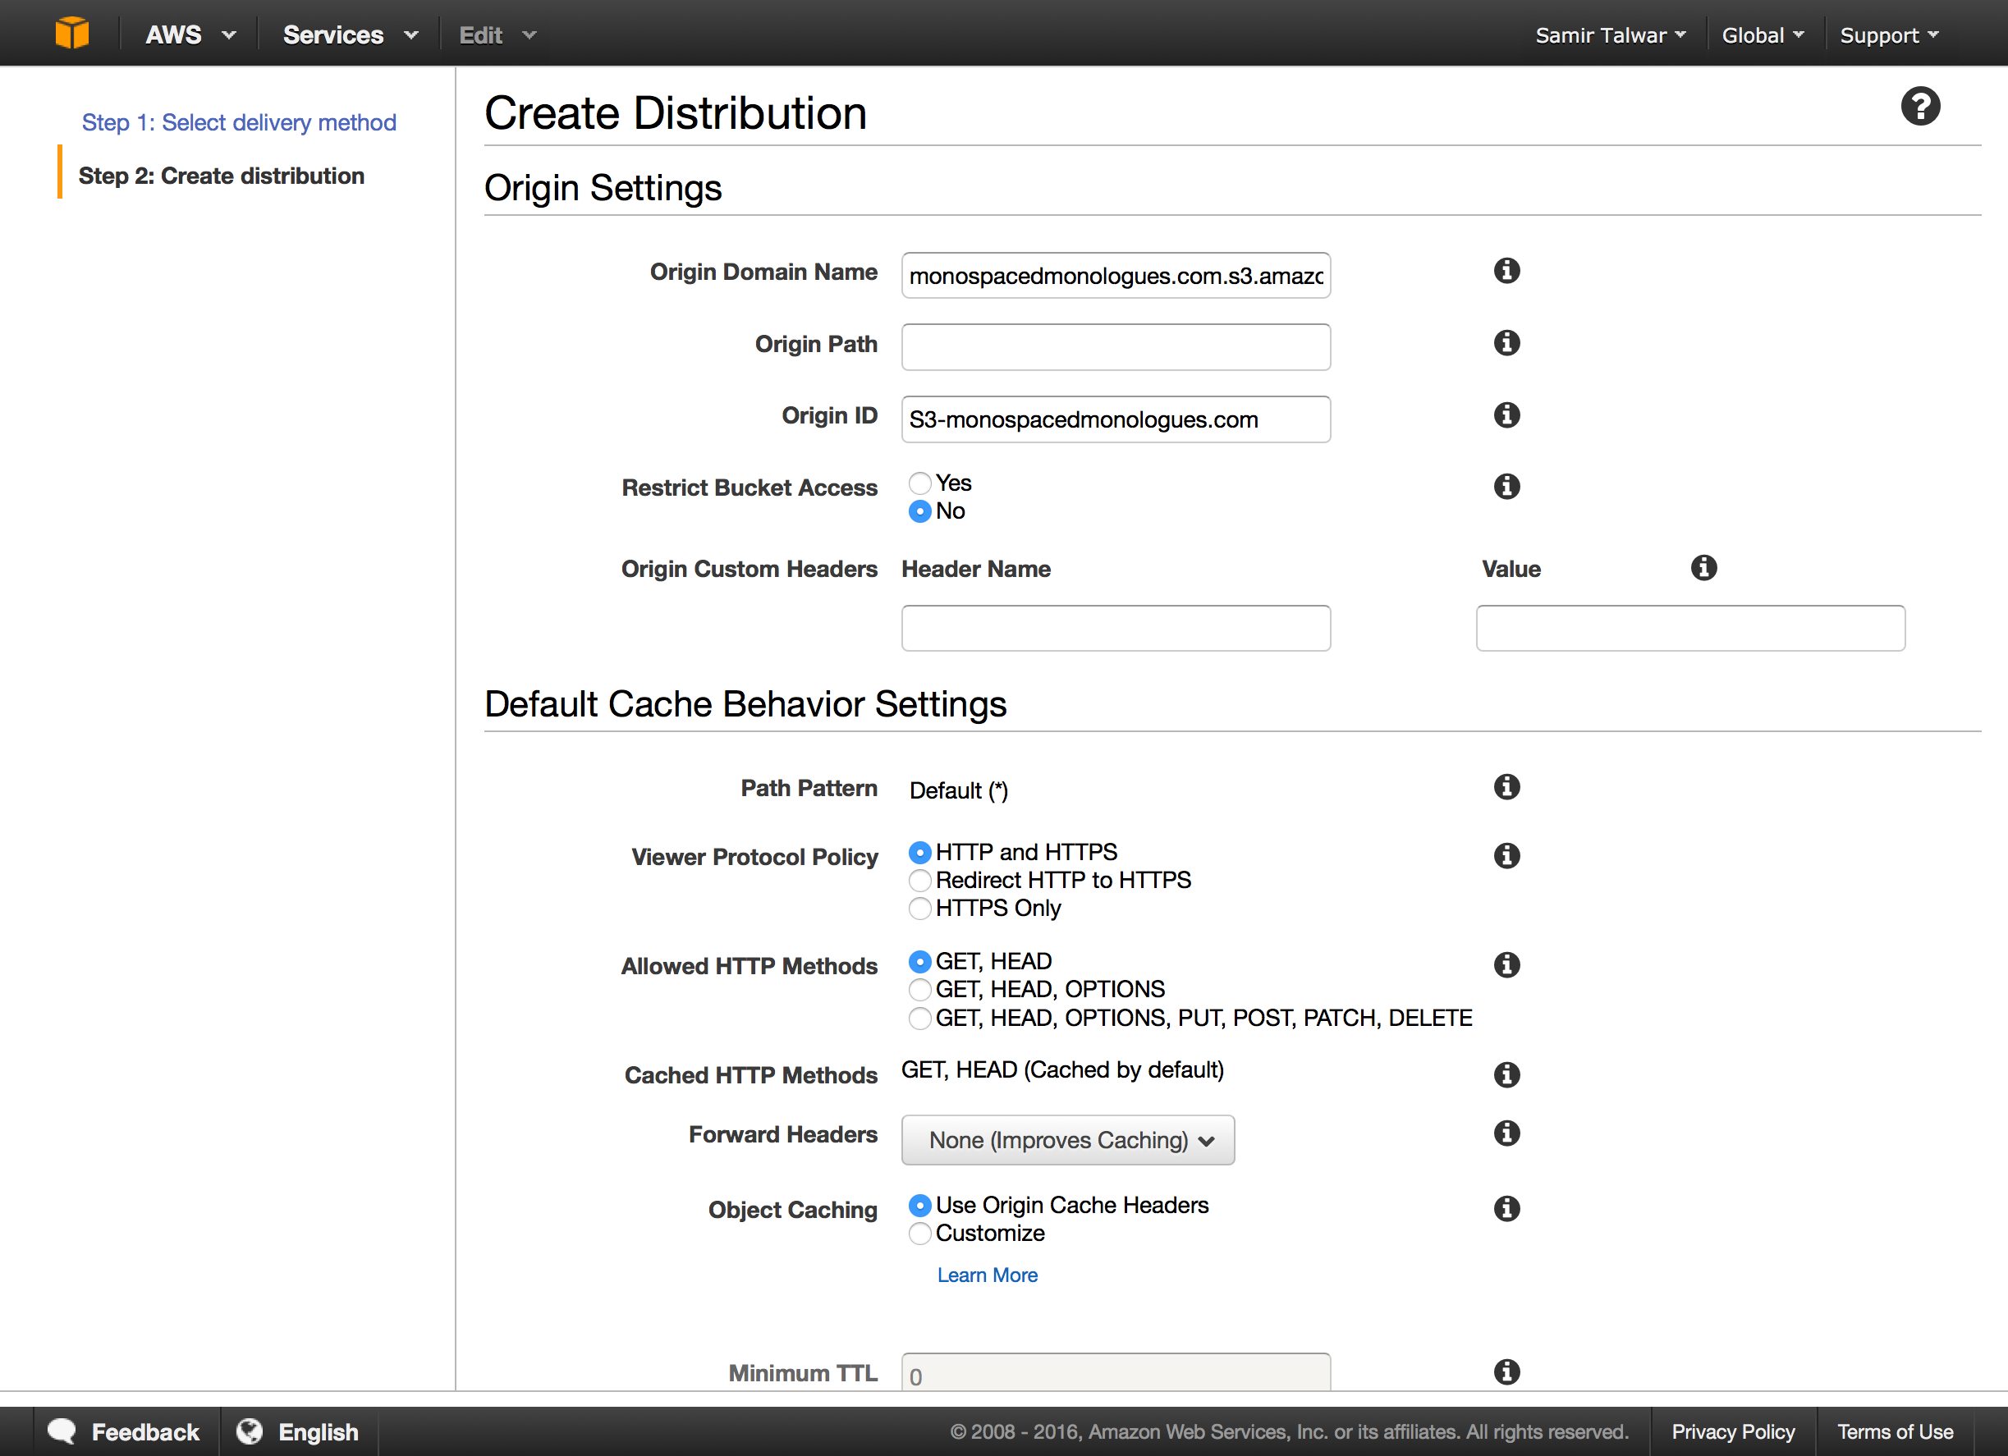Click info icon next to Origin Path
This screenshot has height=1456, width=2008.
1506,342
